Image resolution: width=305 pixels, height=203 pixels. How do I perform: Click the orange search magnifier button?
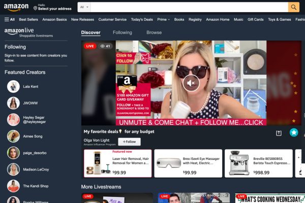click(x=293, y=7)
